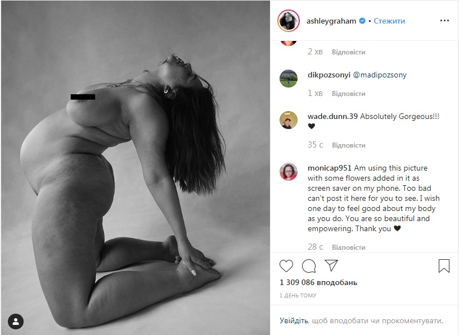The image size is (459, 335).
Task: Click wade.dunn.39's avatar picture
Action: 289,120
